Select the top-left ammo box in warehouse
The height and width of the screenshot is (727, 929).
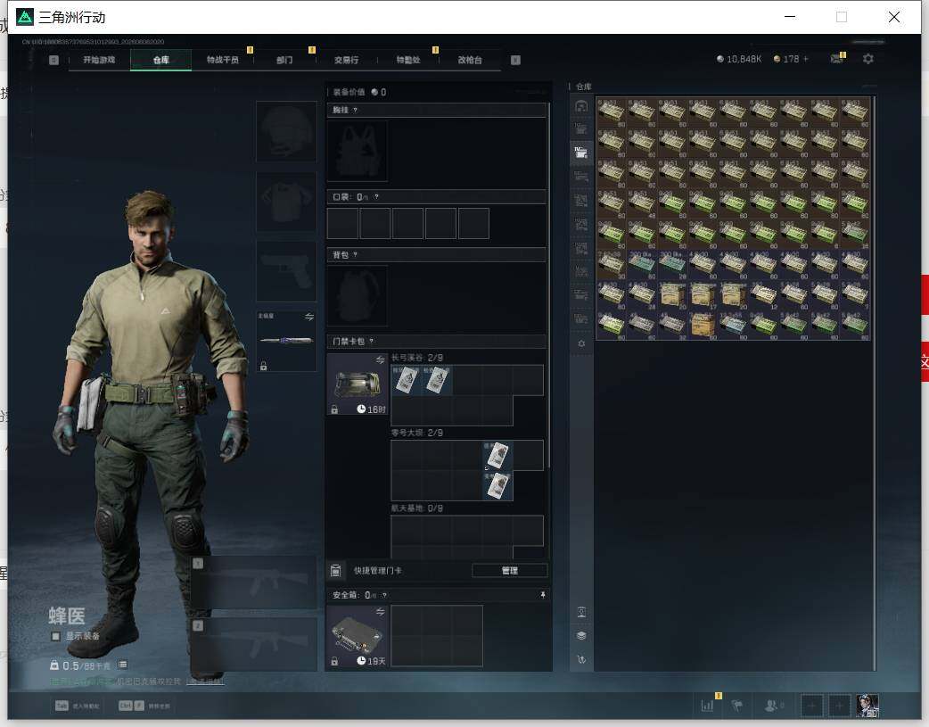[612, 112]
